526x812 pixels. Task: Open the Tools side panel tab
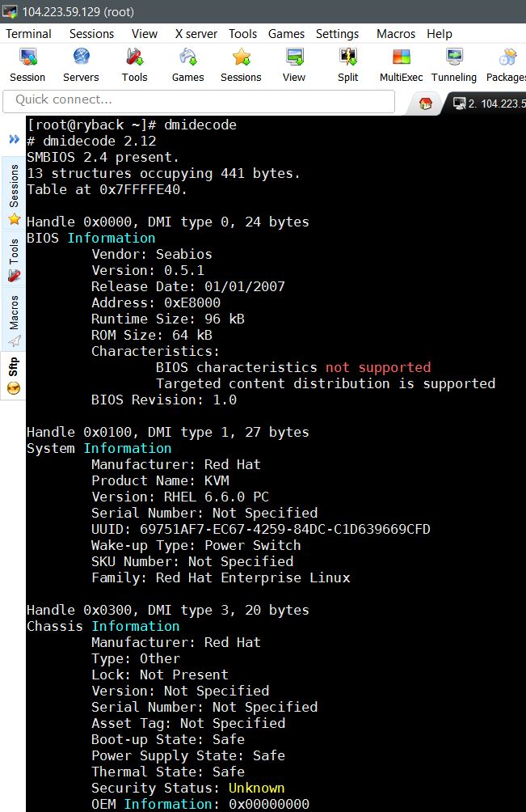pyautogui.click(x=14, y=260)
